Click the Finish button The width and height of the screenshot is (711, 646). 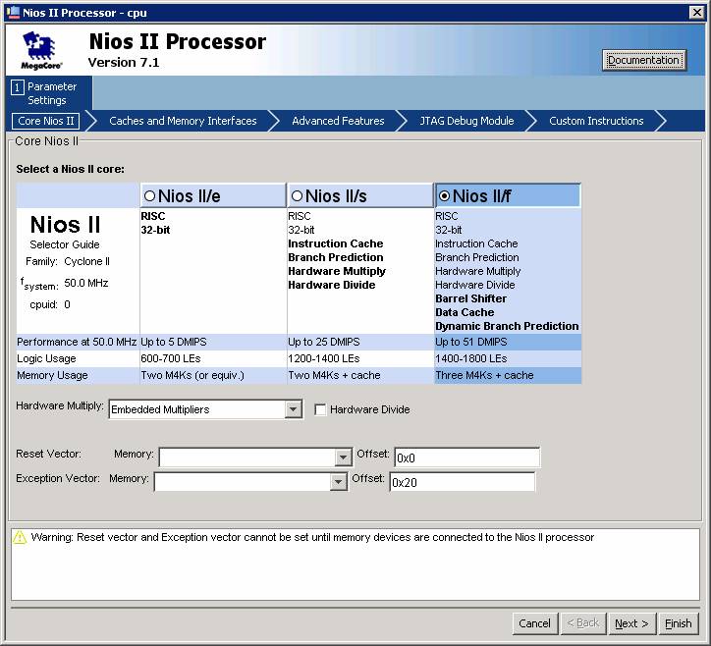pos(678,623)
